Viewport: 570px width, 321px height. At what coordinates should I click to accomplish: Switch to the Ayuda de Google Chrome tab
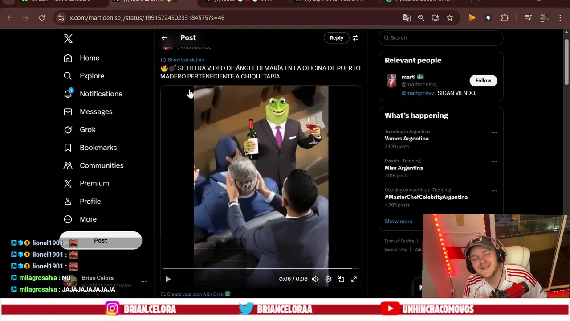tap(425, 1)
